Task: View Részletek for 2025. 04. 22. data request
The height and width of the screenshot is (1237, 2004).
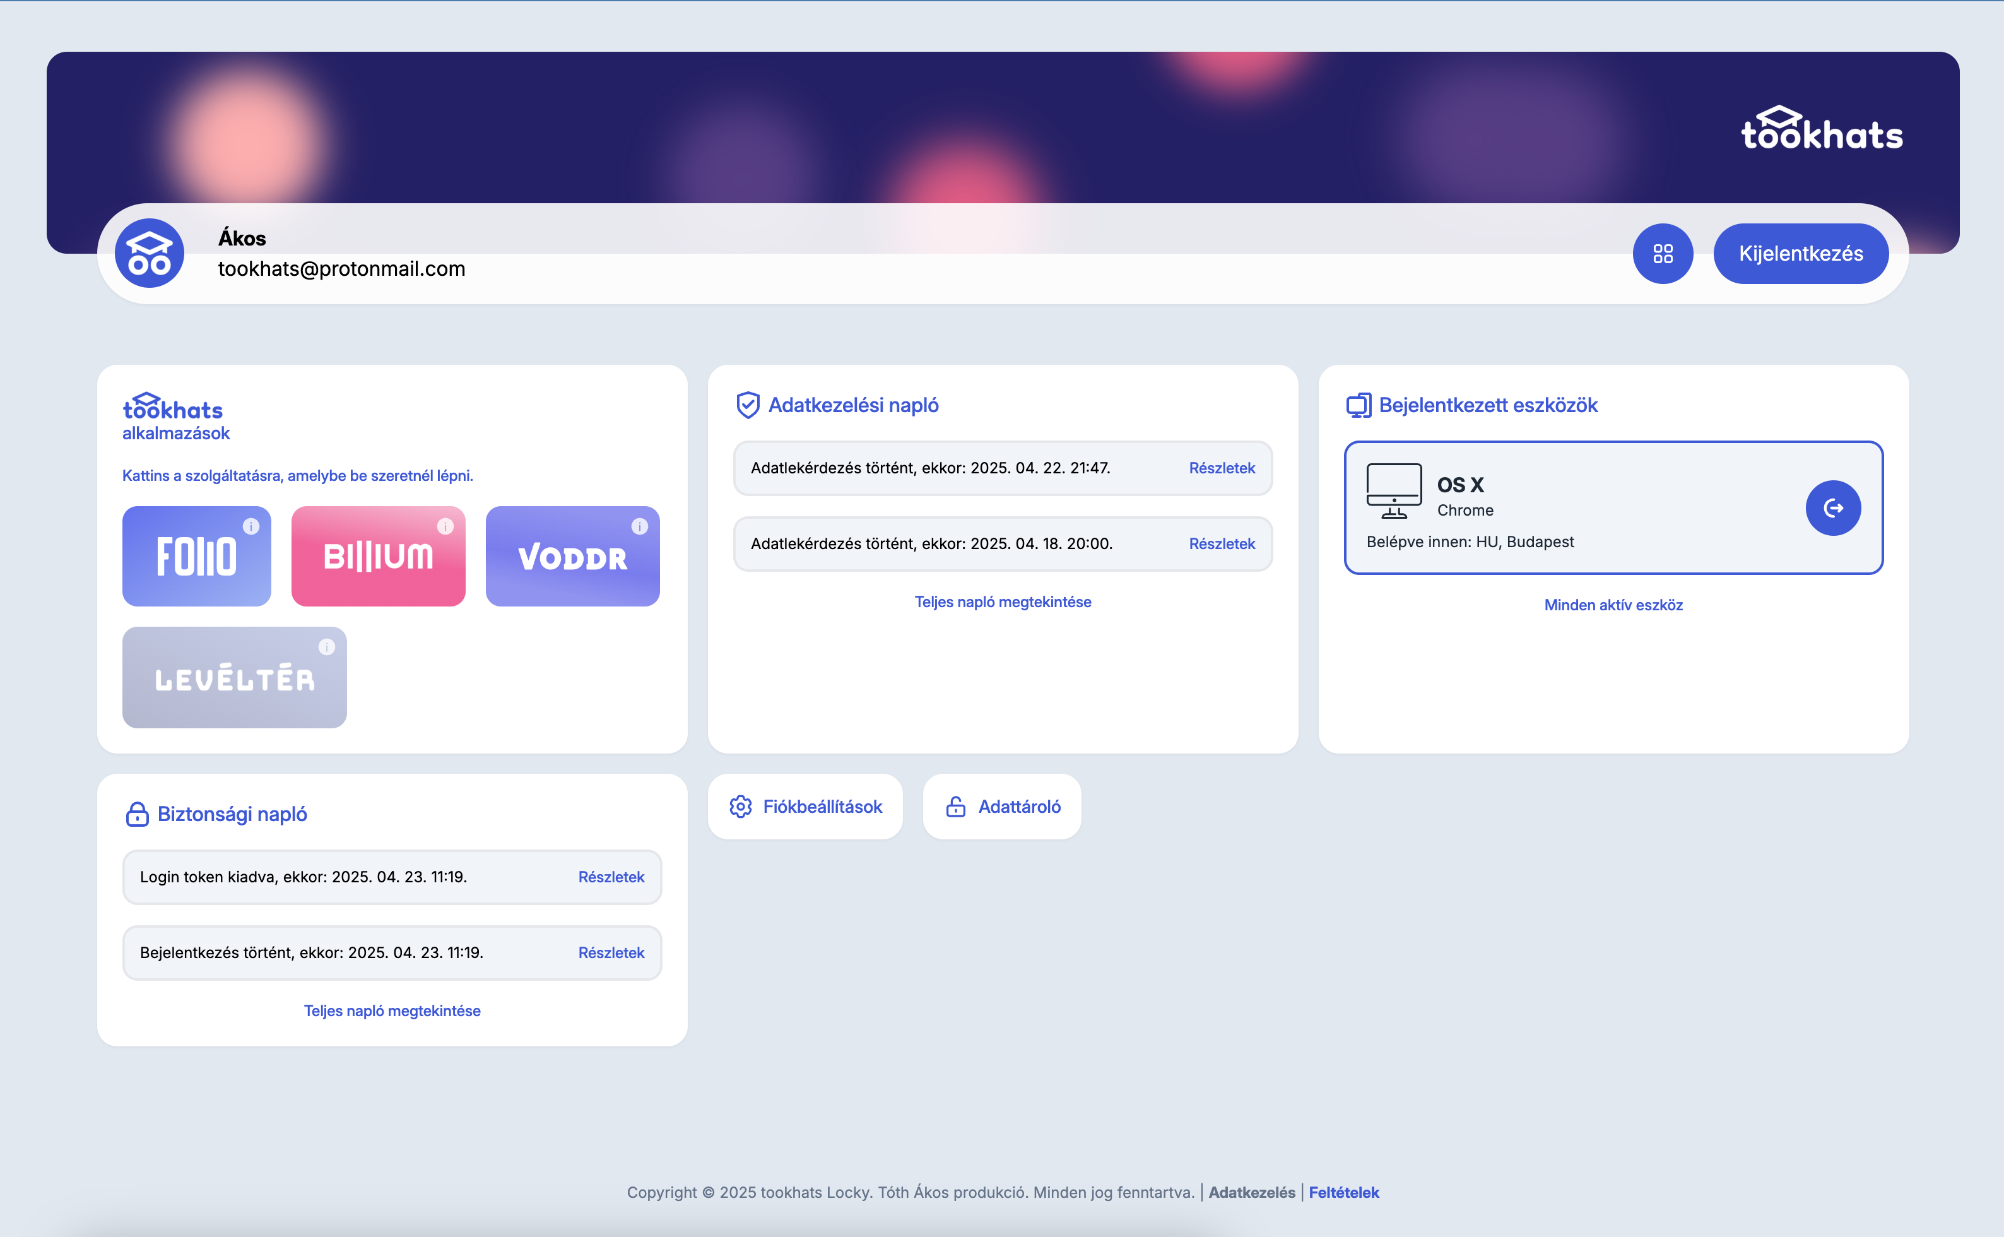Action: pos(1221,468)
